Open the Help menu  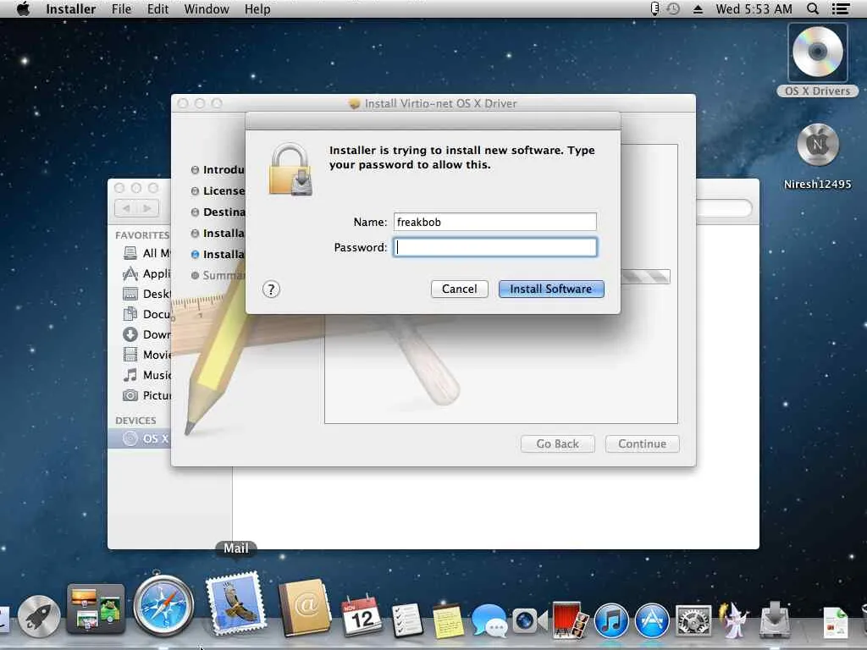tap(257, 8)
